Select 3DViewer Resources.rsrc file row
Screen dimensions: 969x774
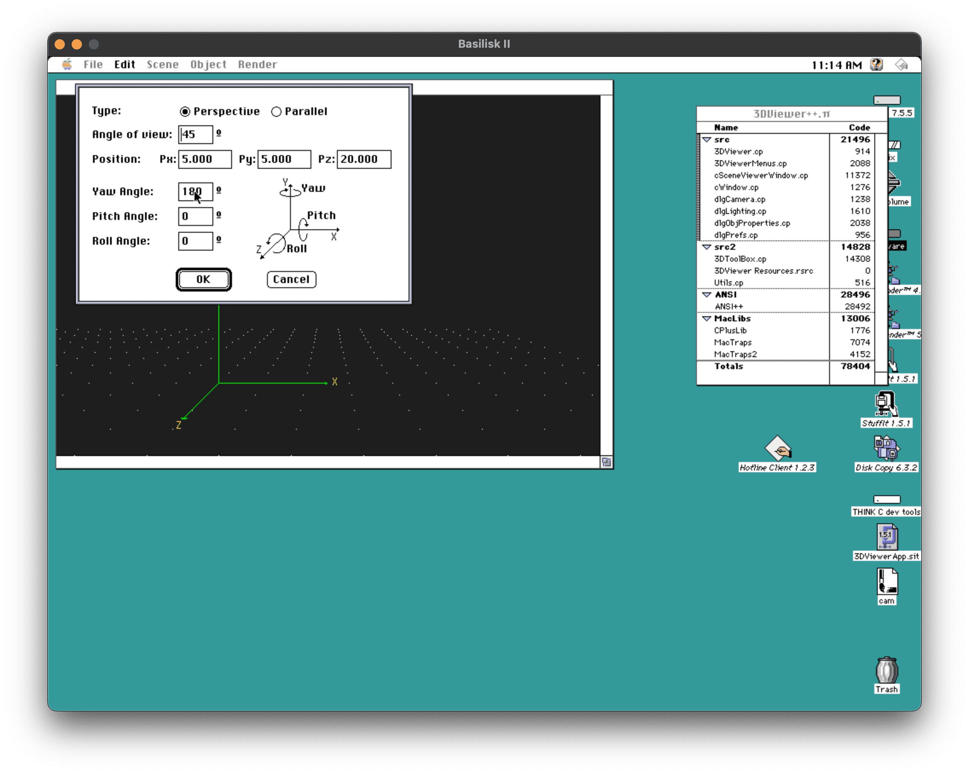click(x=786, y=271)
